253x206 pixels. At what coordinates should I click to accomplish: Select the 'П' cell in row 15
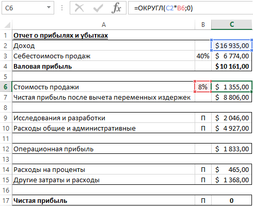[203, 180]
